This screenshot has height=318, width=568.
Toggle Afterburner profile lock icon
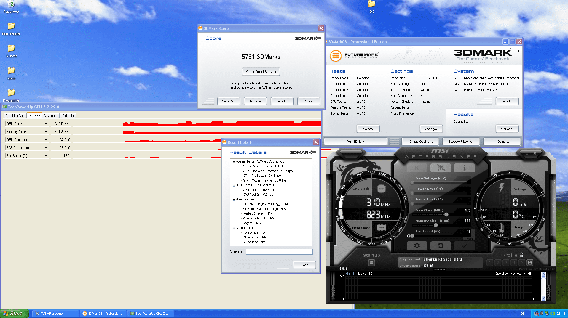(522, 255)
